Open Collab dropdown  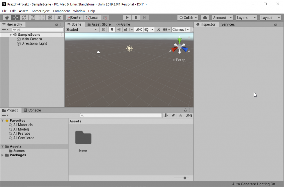188,18
